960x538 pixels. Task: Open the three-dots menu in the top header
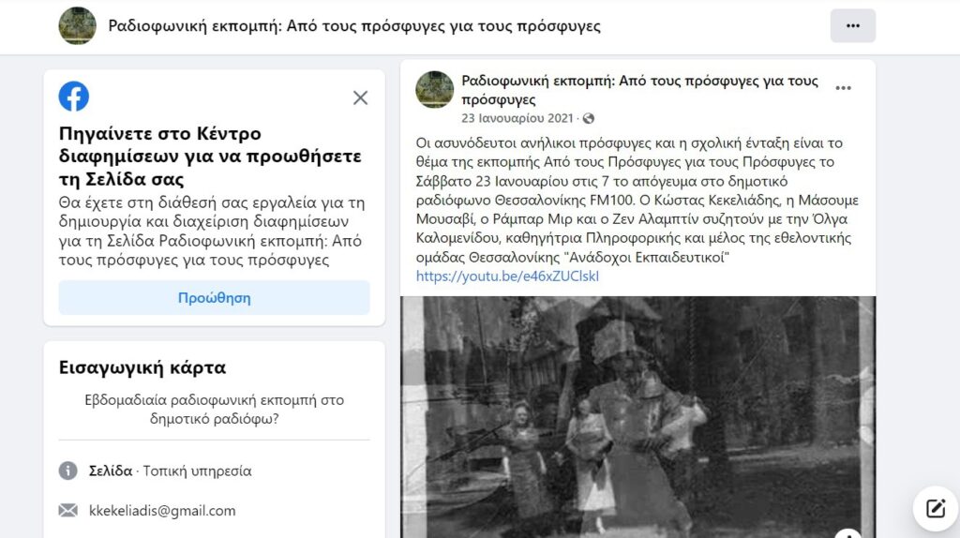pyautogui.click(x=853, y=25)
